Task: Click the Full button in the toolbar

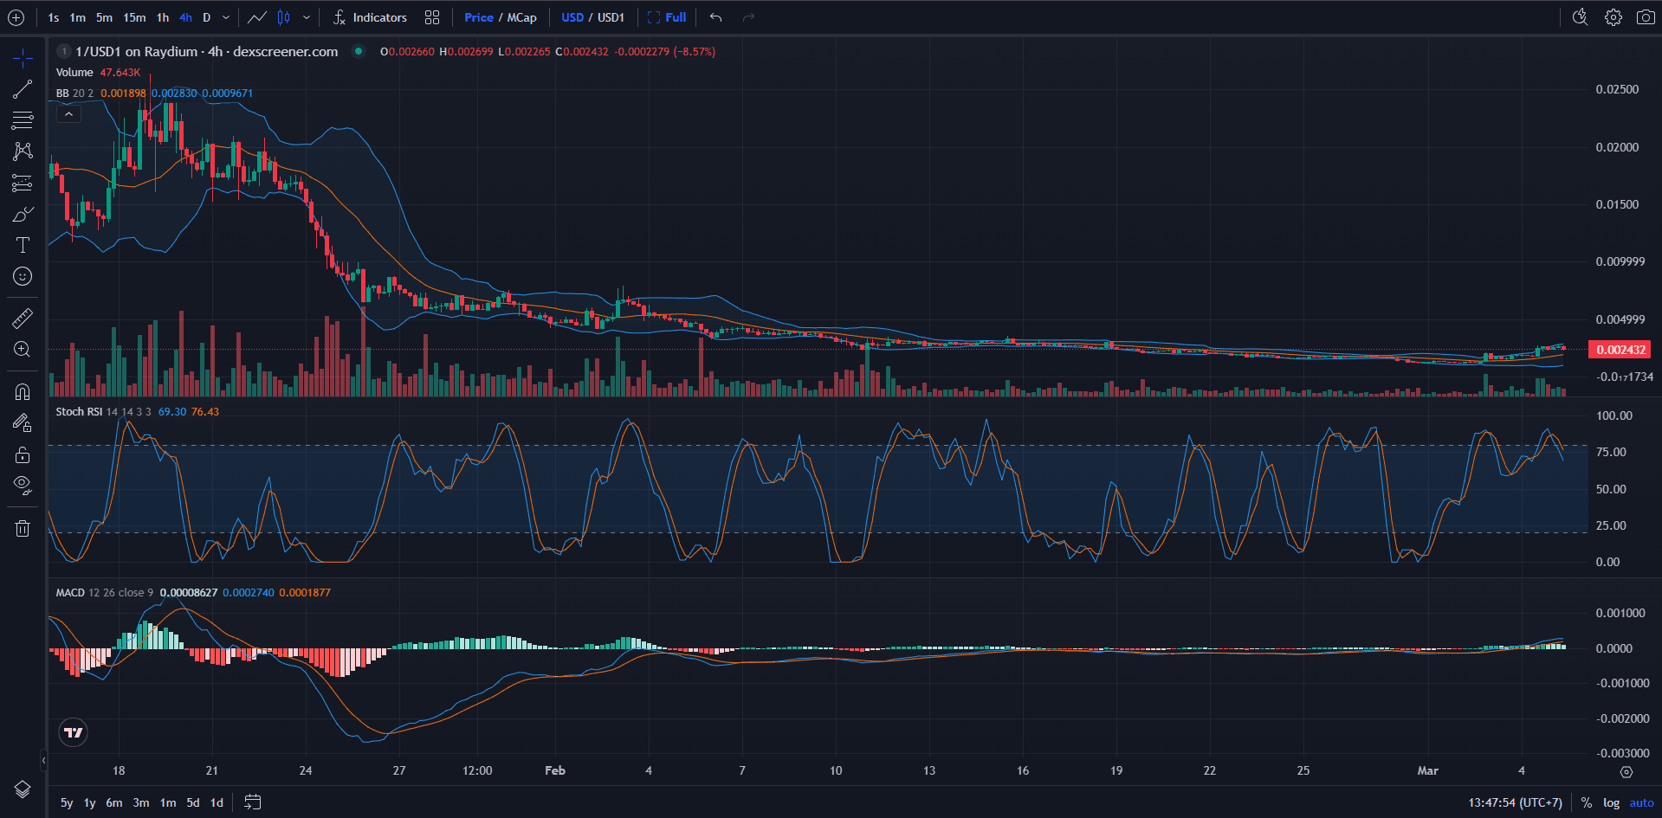Action: click(674, 16)
